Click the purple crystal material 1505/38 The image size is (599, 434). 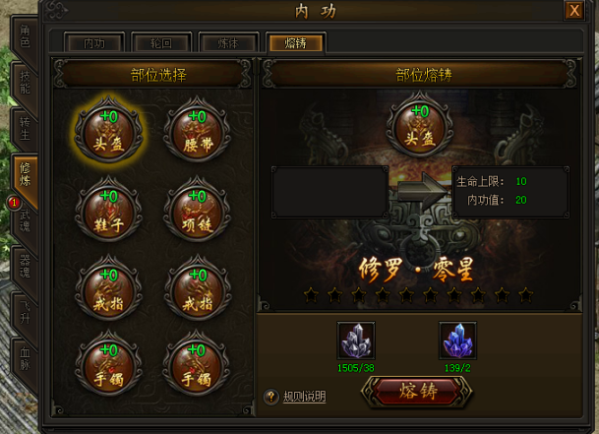[356, 340]
